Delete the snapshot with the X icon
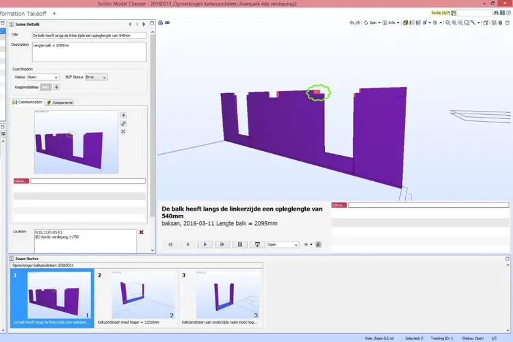This screenshot has width=513, height=342. click(x=123, y=131)
